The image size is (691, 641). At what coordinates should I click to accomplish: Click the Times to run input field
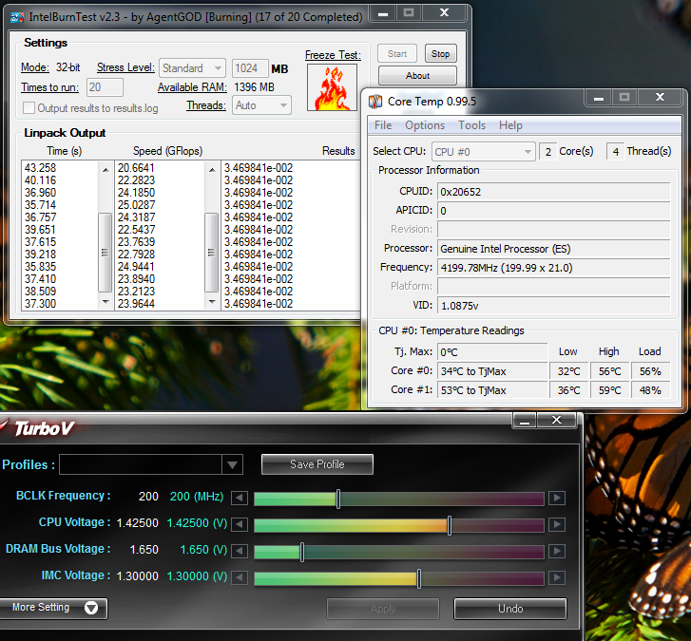pos(105,87)
